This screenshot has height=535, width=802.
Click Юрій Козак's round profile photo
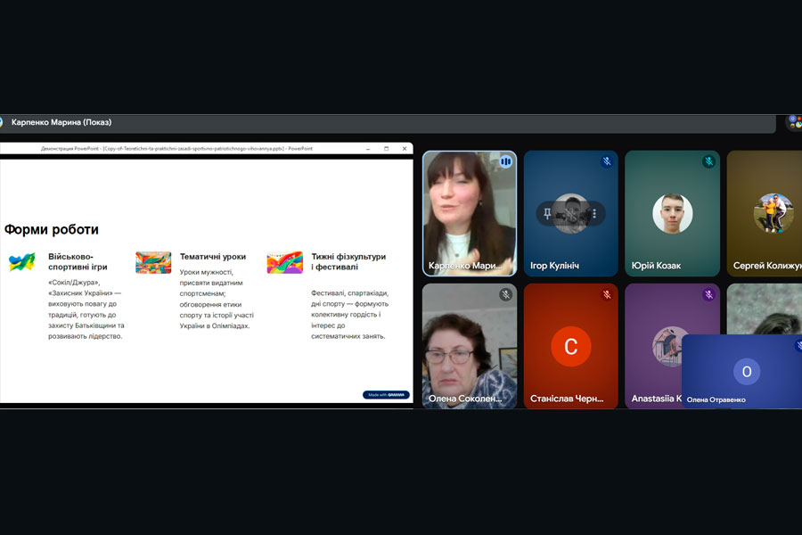click(x=672, y=213)
